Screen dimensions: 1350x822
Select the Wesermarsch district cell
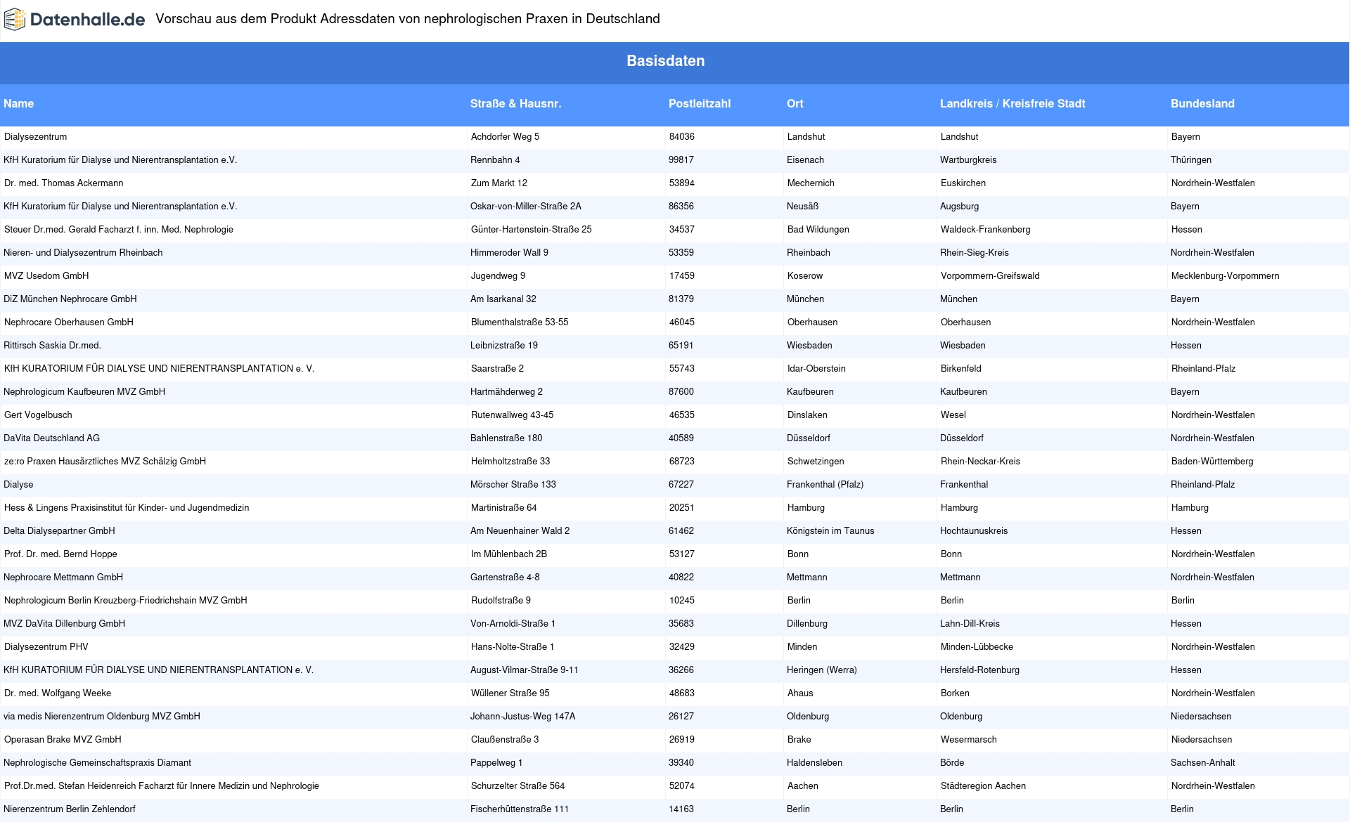point(969,740)
